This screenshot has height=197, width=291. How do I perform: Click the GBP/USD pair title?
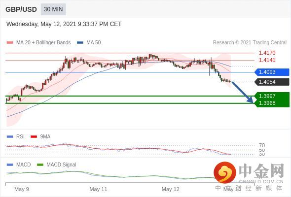coord(21,9)
